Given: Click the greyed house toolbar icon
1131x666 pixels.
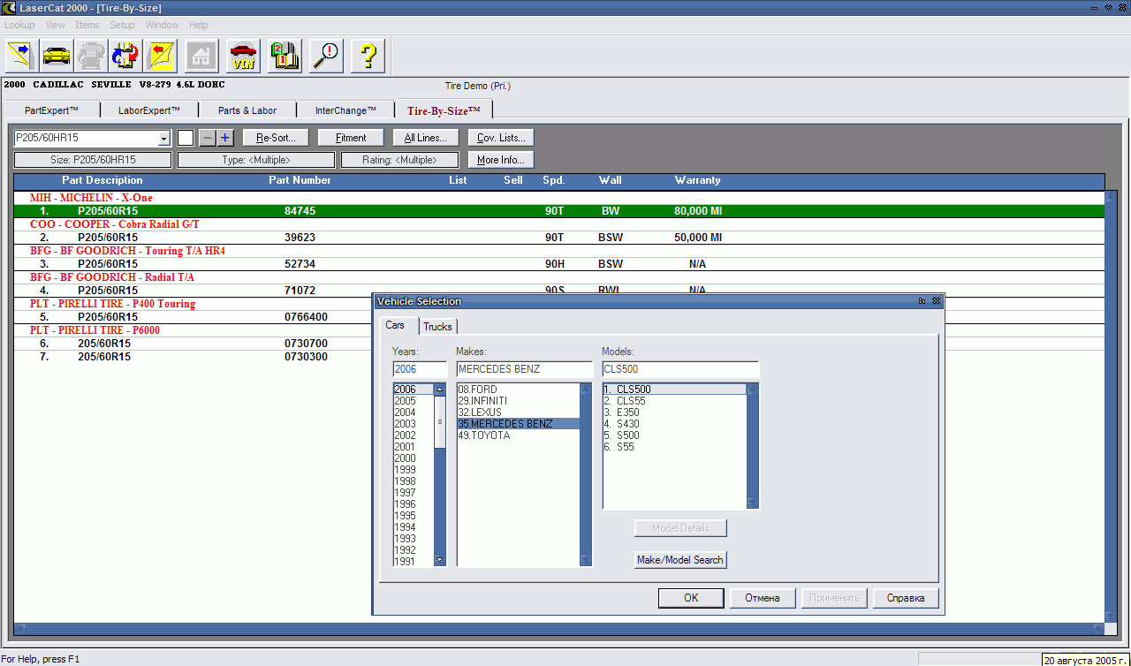Looking at the screenshot, I should click(x=201, y=57).
